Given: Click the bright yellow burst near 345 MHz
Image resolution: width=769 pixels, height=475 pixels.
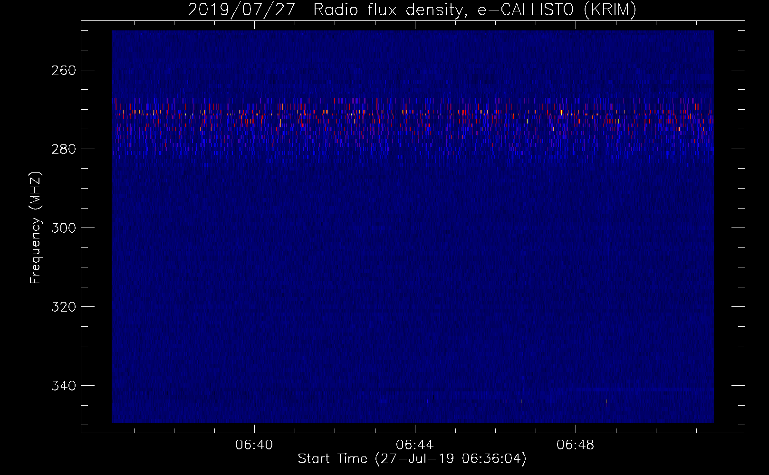Looking at the screenshot, I should (504, 402).
